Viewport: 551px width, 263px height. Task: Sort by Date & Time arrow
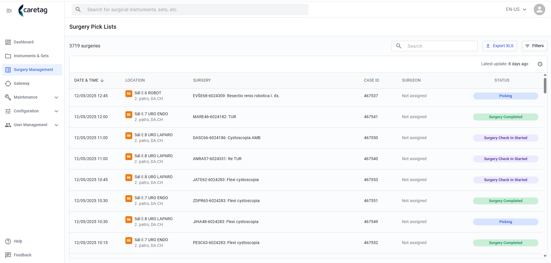(102, 80)
